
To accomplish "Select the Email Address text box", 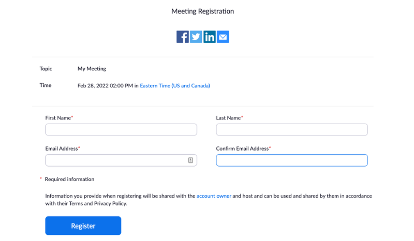I will [121, 160].
